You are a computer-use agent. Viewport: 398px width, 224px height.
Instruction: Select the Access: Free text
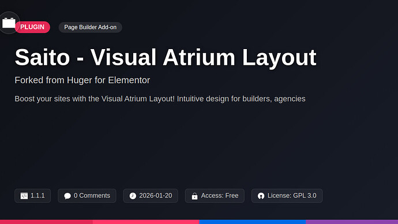[x=220, y=196]
